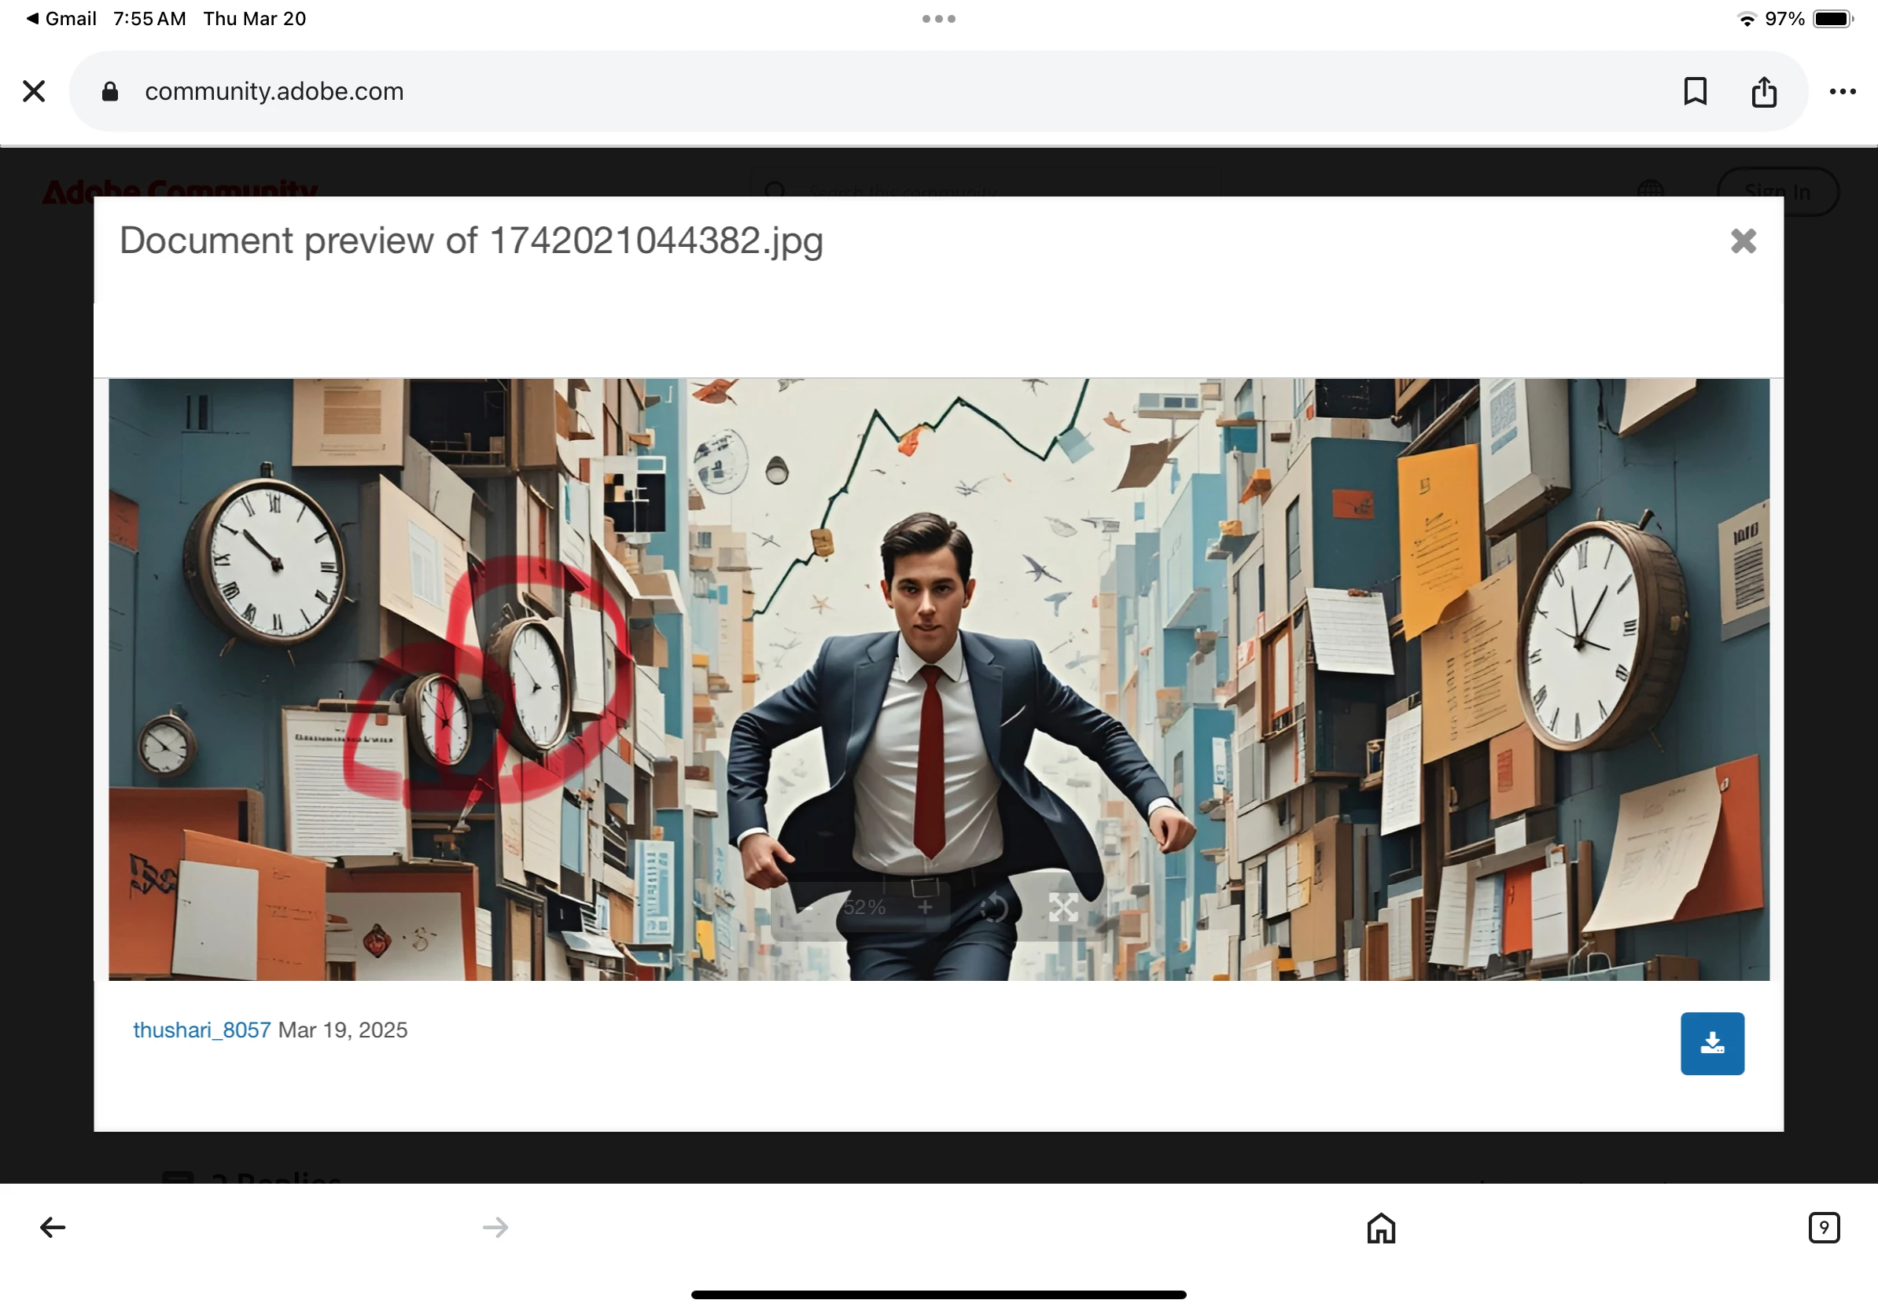This screenshot has height=1311, width=1878.
Task: Open the browser share sheet
Action: tap(1764, 91)
